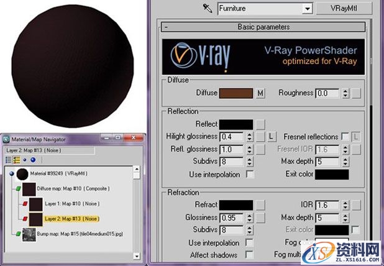Enable the Fresnel reflections checkbox
The image size is (384, 266).
pyautogui.click(x=344, y=136)
